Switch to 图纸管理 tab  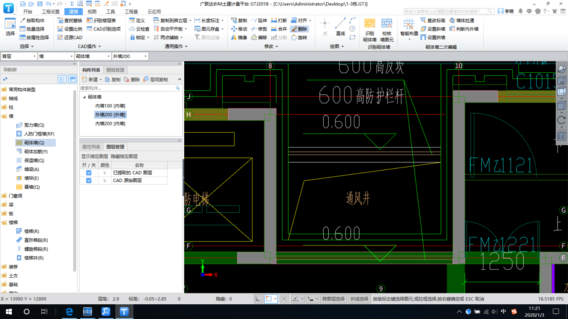115,70
